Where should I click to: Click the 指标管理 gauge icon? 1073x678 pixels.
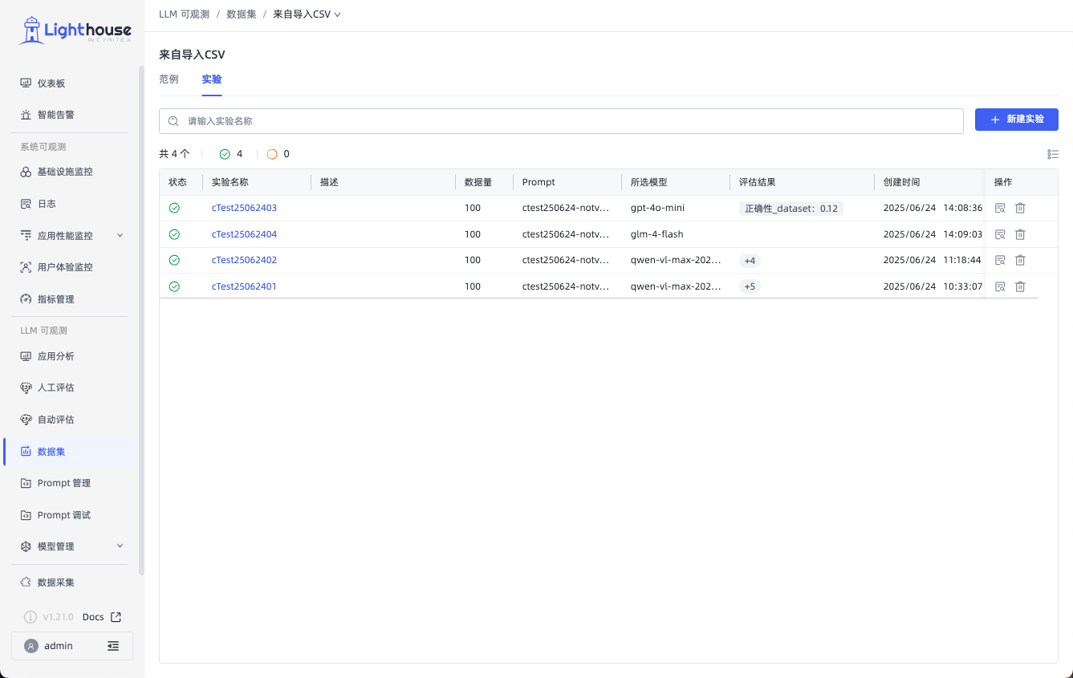point(26,299)
